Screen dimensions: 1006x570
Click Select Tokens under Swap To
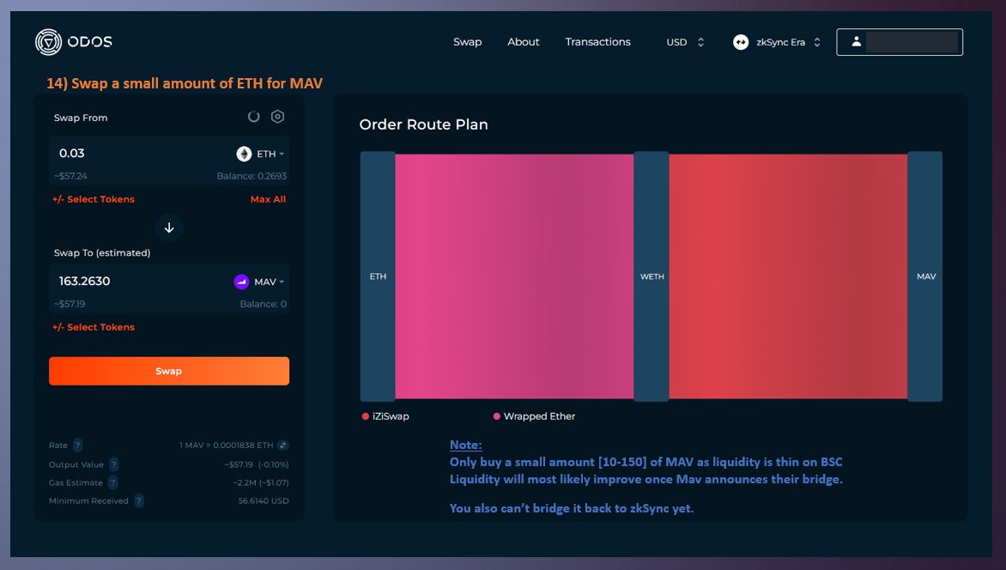94,327
